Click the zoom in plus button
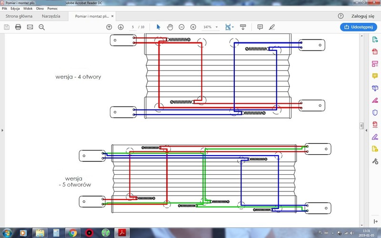 pyautogui.click(x=193, y=27)
